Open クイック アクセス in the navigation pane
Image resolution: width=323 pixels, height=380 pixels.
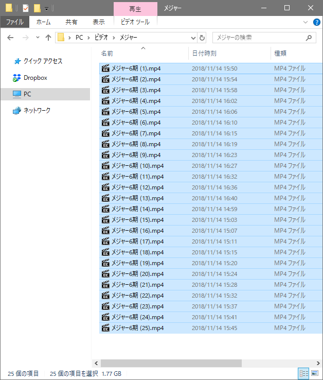pyautogui.click(x=43, y=61)
